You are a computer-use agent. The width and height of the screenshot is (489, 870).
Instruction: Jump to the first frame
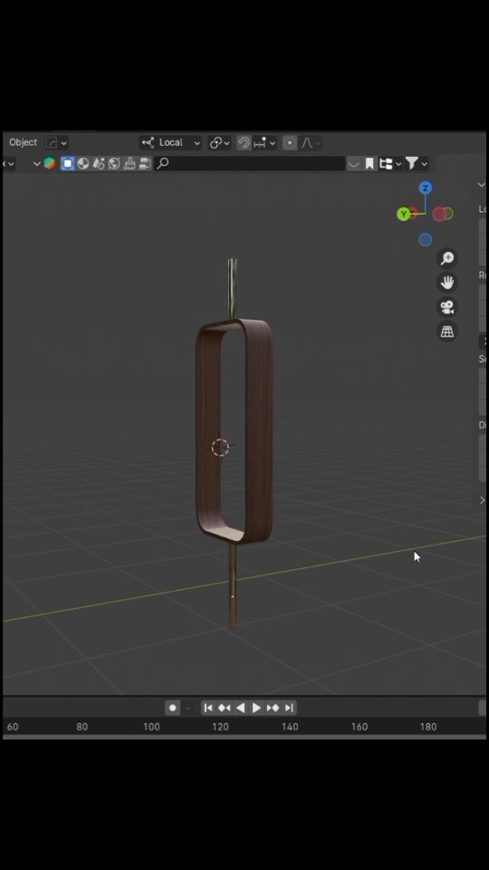(x=208, y=708)
